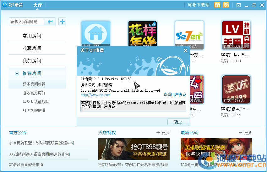
Task: Open http://www.qq.com link
Action: 95,95
